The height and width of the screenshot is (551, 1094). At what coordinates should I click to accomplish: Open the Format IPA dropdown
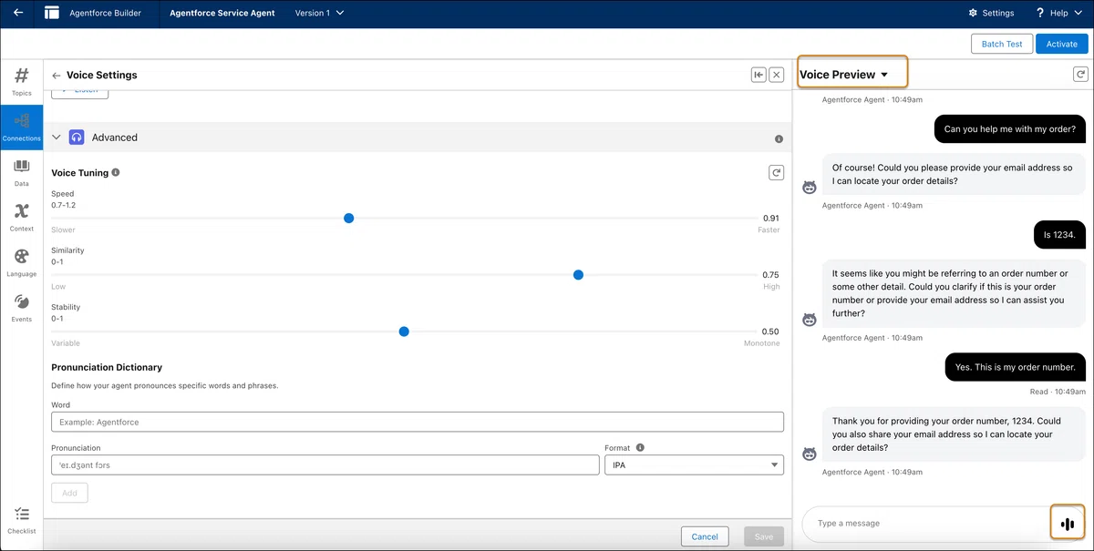(694, 464)
